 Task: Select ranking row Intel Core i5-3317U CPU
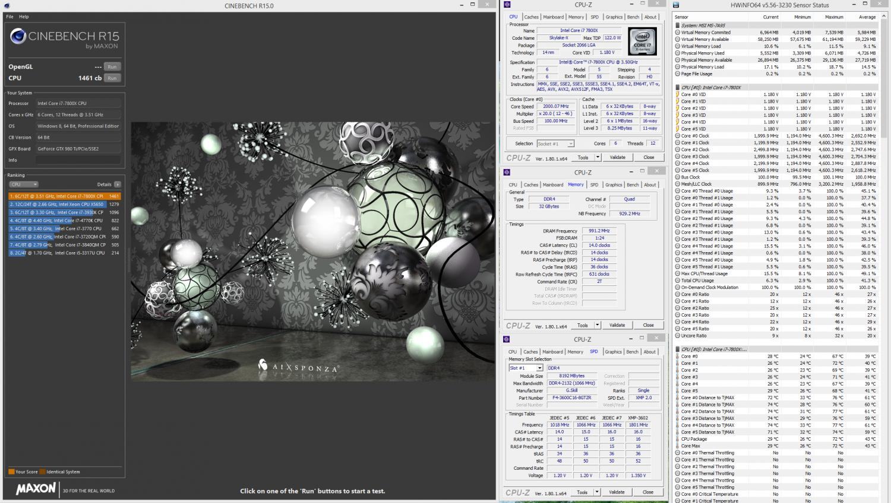64,253
